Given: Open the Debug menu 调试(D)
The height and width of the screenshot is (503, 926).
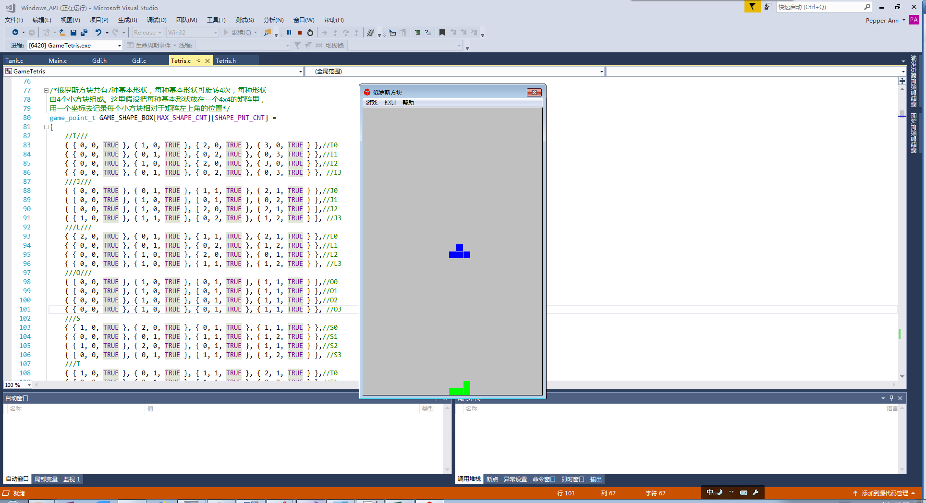Looking at the screenshot, I should pos(157,20).
